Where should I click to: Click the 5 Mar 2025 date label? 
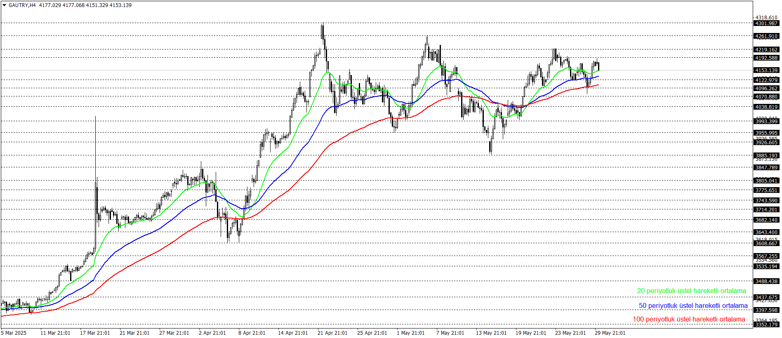[x=14, y=333]
